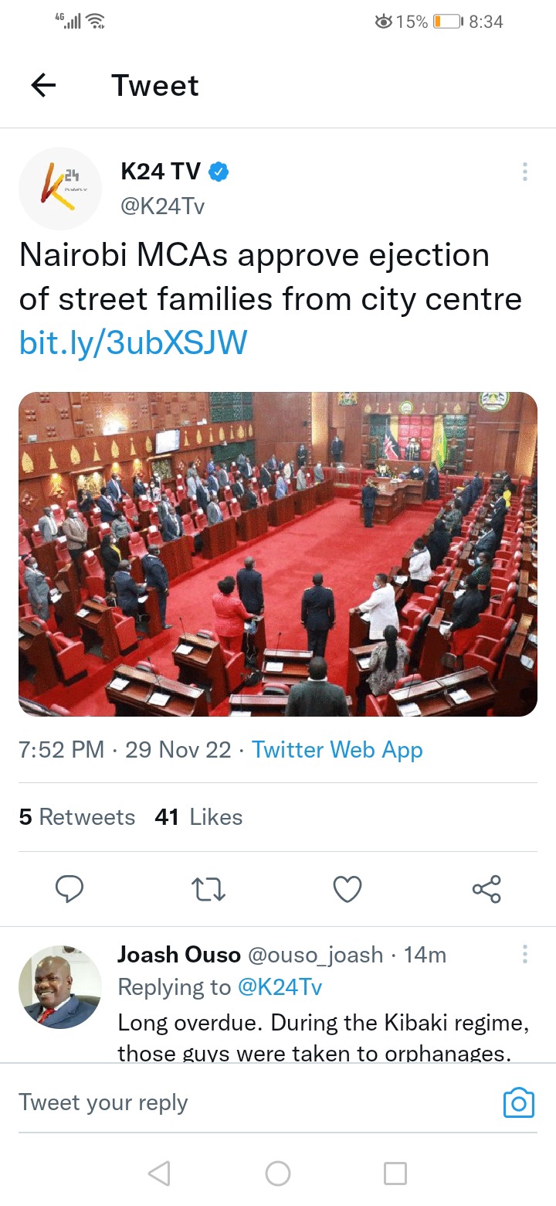The width and height of the screenshot is (556, 1206).
Task: Like the tweet with heart icon
Action: [x=347, y=889]
